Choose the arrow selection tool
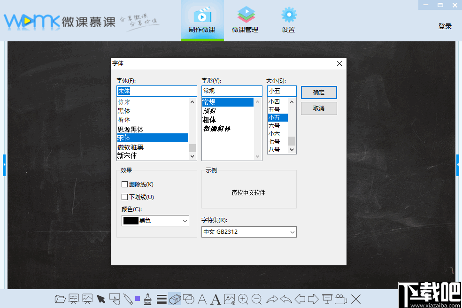The width and height of the screenshot is (462, 308). (101, 298)
